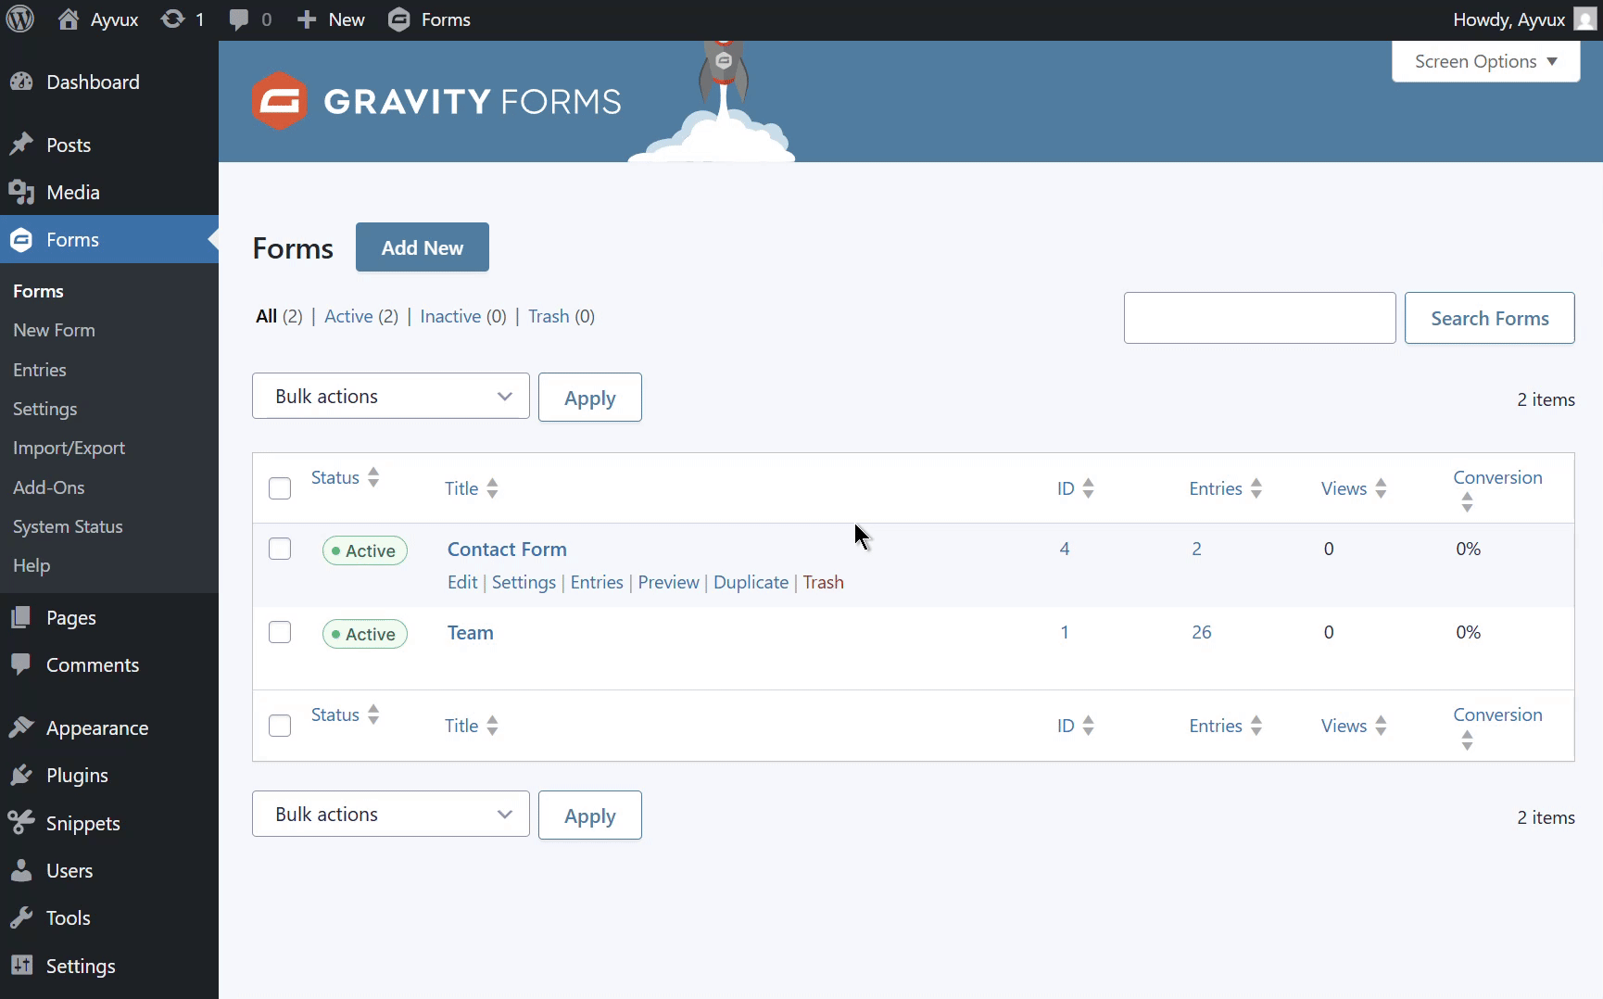This screenshot has height=999, width=1603.
Task: Sort by Status in table header
Action: 345,477
